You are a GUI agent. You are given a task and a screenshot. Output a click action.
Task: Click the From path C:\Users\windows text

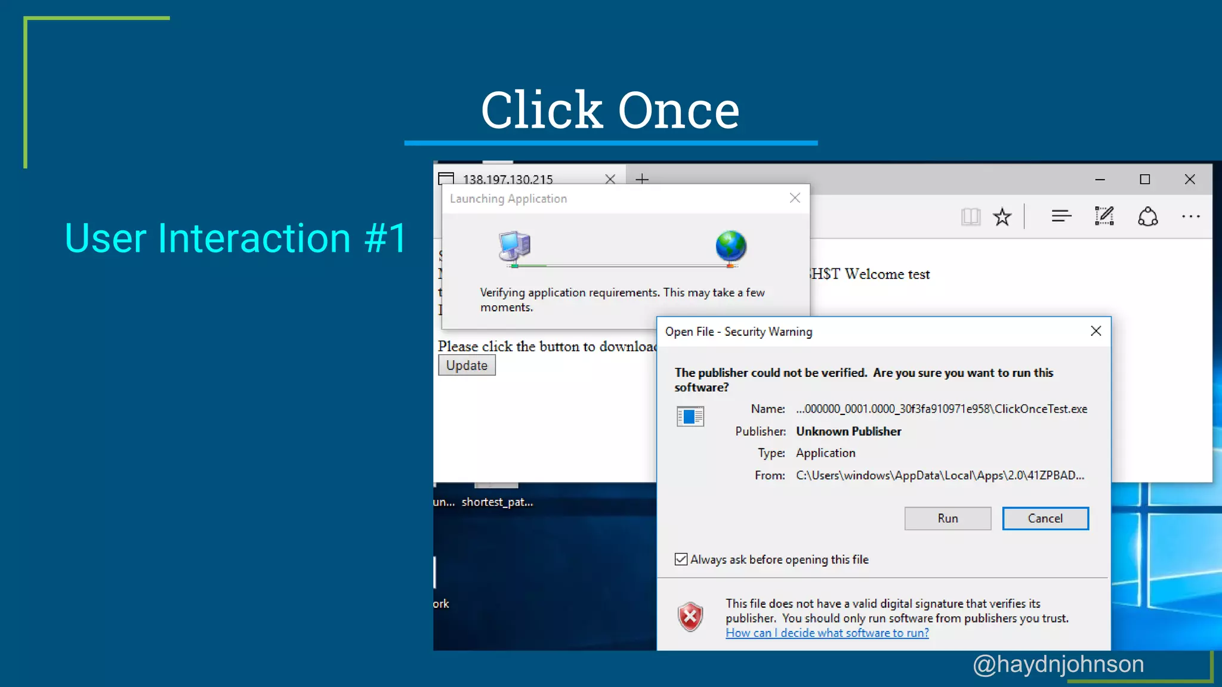(x=940, y=475)
